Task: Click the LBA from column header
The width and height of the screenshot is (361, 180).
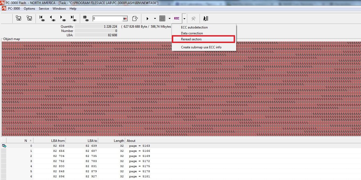Action: [x=50, y=141]
